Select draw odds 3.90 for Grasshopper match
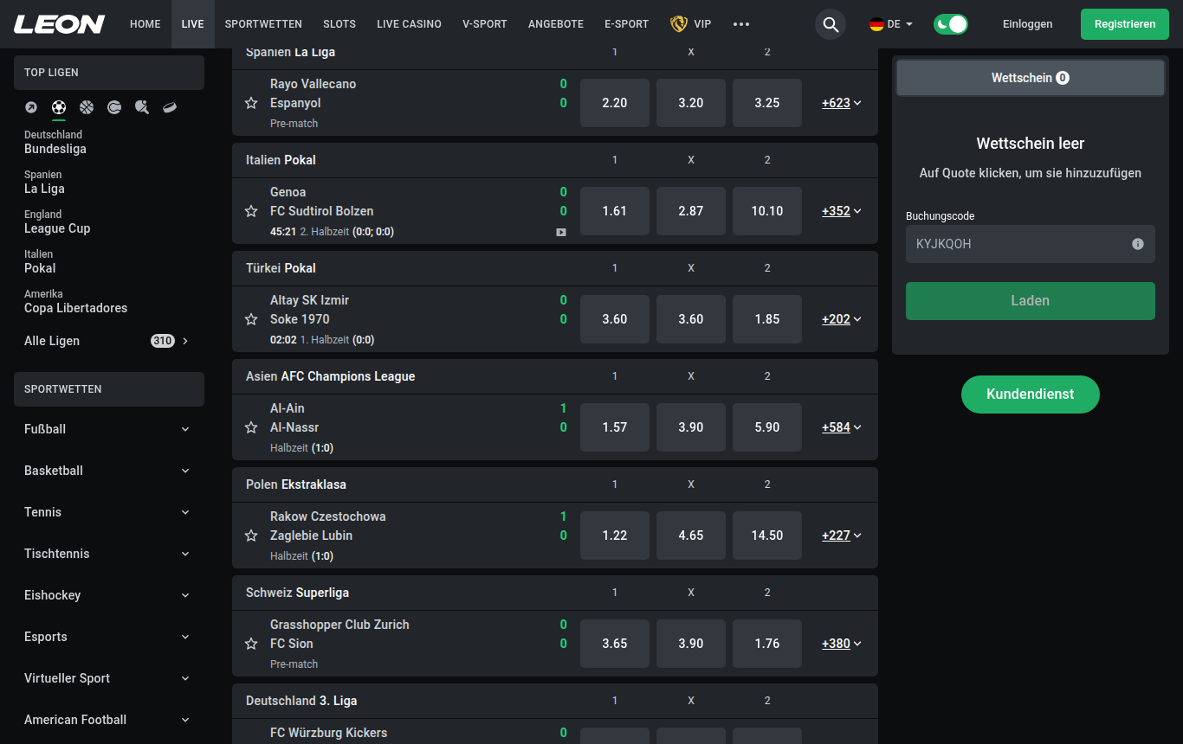The height and width of the screenshot is (744, 1183). point(691,644)
